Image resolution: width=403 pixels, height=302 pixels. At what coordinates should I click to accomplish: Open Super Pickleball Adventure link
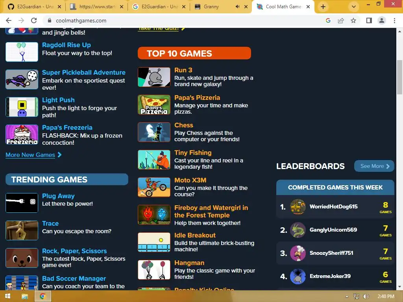84,72
